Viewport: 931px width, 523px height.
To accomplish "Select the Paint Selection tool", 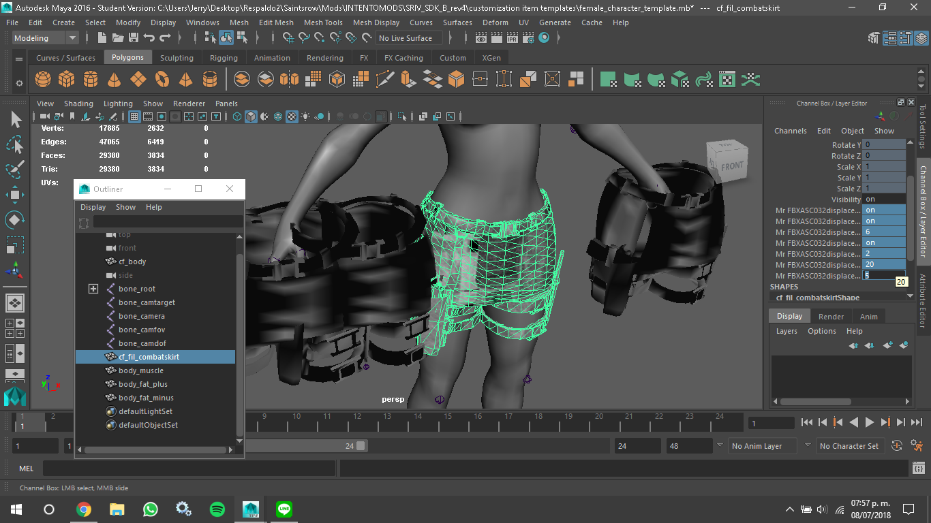I will tap(15, 170).
